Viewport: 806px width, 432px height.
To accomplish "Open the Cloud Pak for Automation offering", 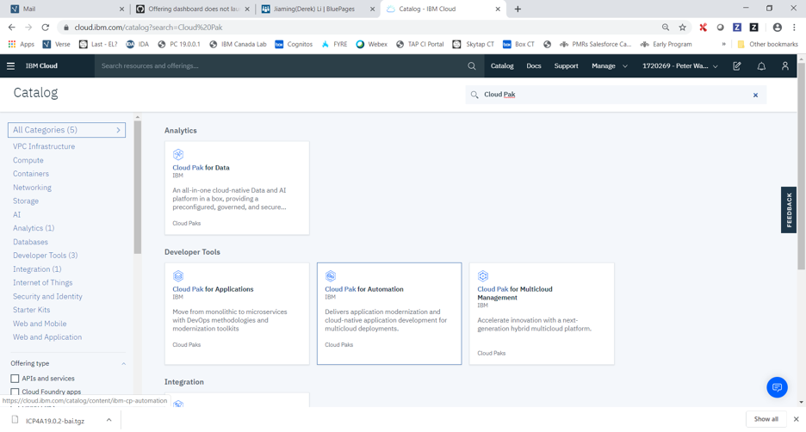I will coord(389,314).
